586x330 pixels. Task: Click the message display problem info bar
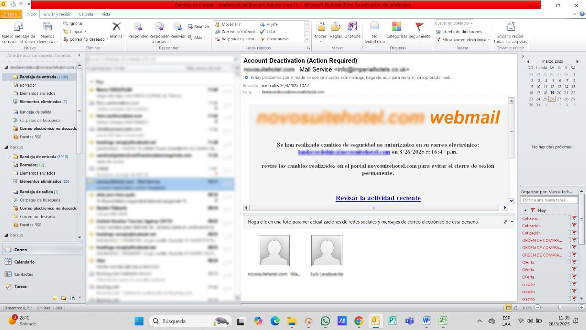(x=351, y=77)
